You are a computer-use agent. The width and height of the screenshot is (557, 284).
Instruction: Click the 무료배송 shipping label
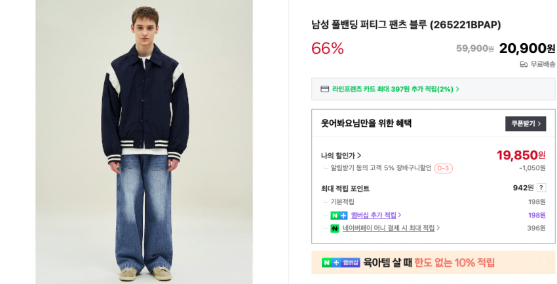(543, 64)
